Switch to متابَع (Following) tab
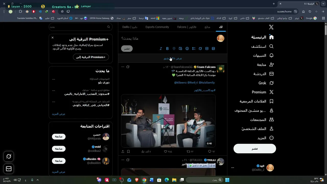This screenshot has width=327, height=184. click(207, 27)
